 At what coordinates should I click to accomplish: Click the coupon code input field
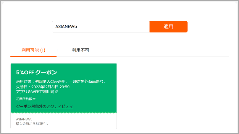tap(101, 27)
